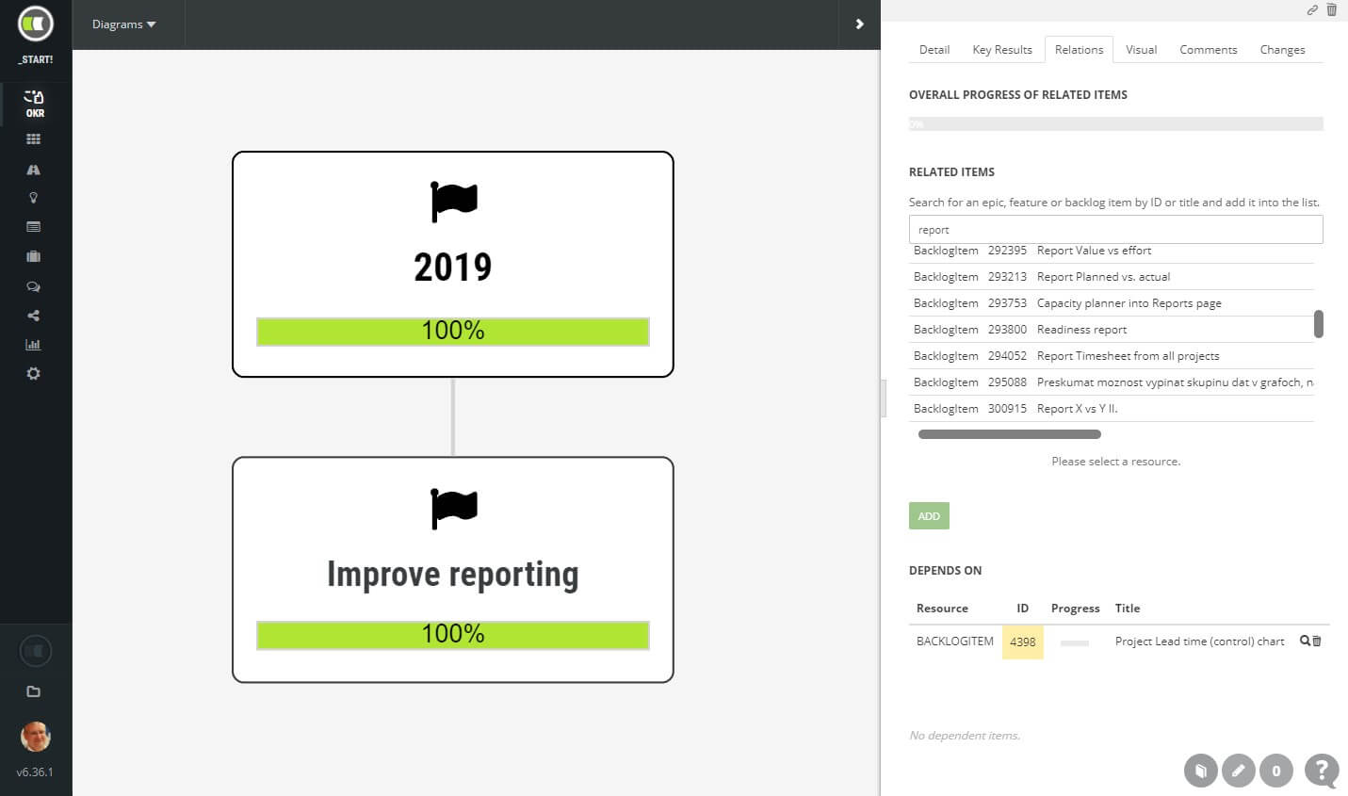Switch to the Key Results tab

pos(1002,50)
